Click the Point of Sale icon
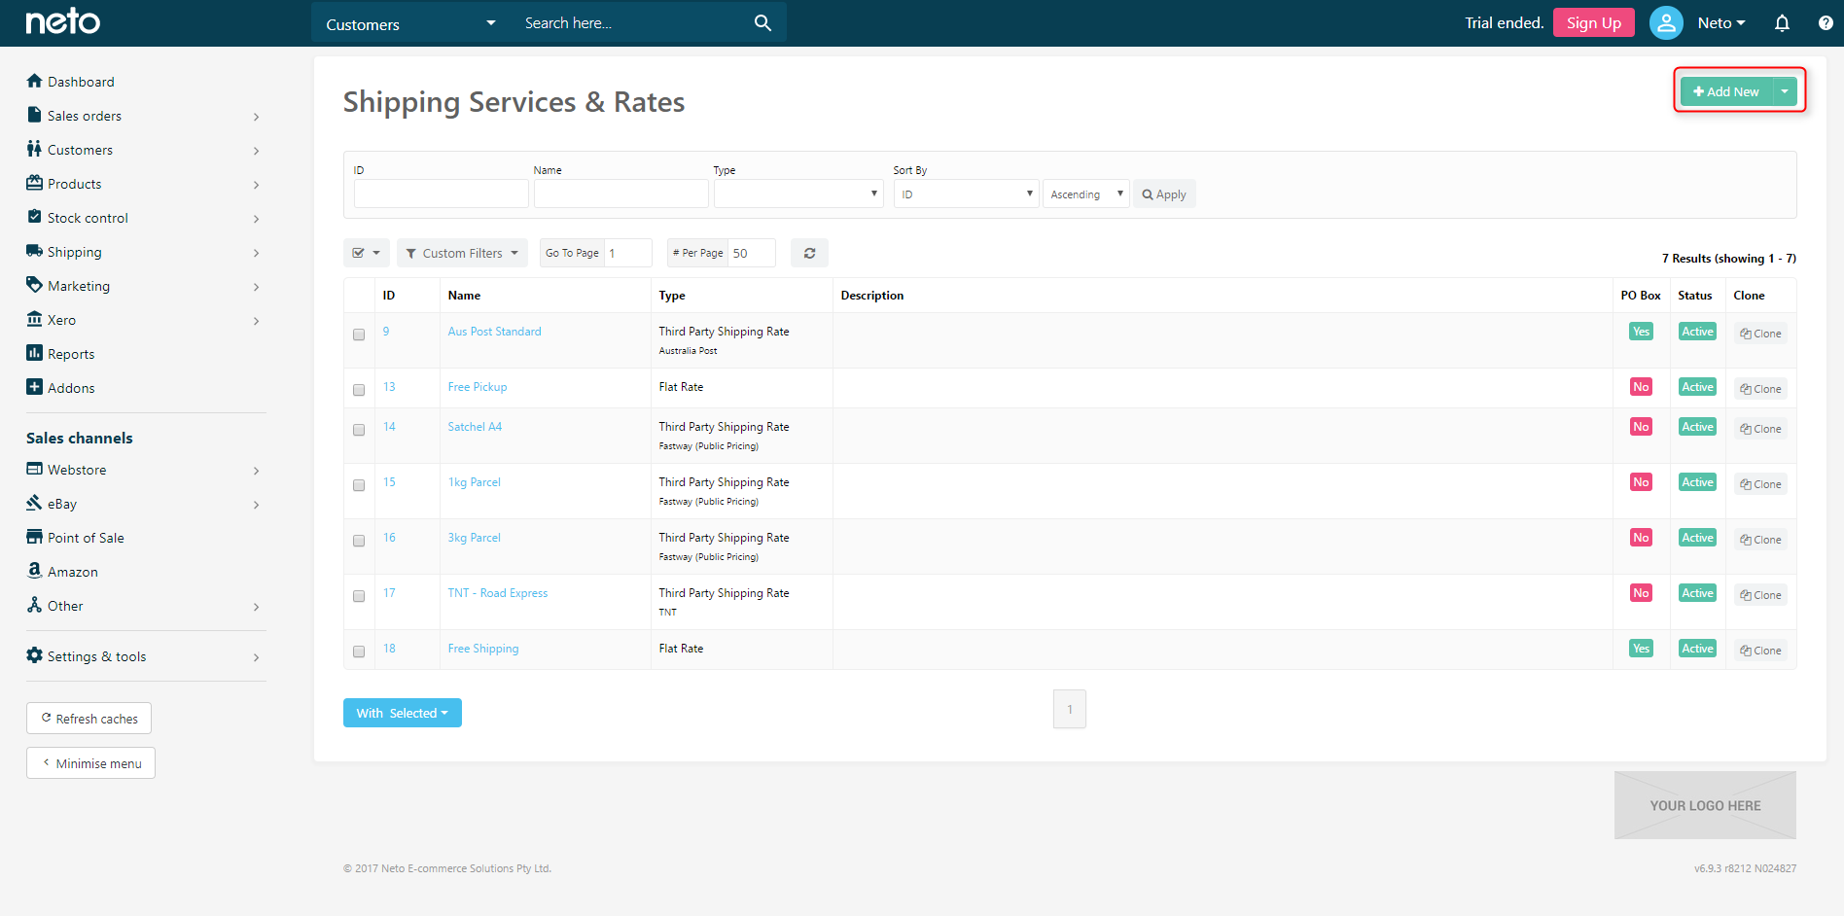The height and width of the screenshot is (916, 1844). pos(35,537)
